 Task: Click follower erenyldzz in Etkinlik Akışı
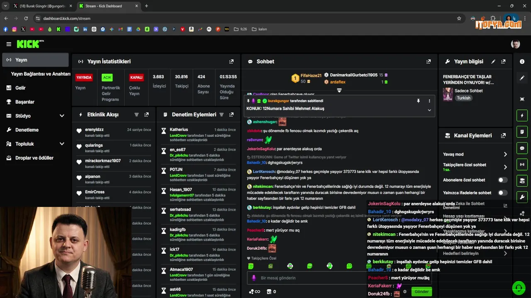(x=94, y=130)
